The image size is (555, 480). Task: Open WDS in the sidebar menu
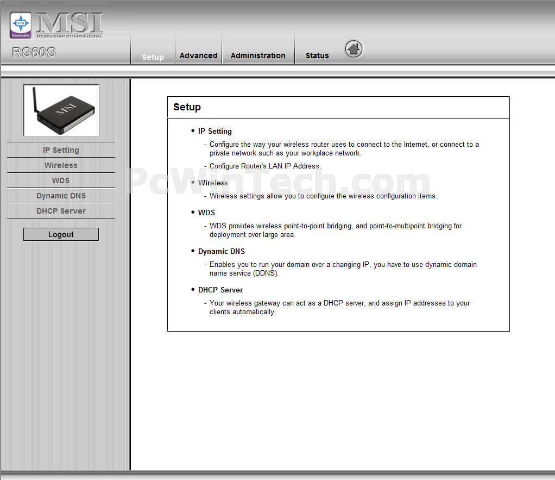tap(61, 180)
